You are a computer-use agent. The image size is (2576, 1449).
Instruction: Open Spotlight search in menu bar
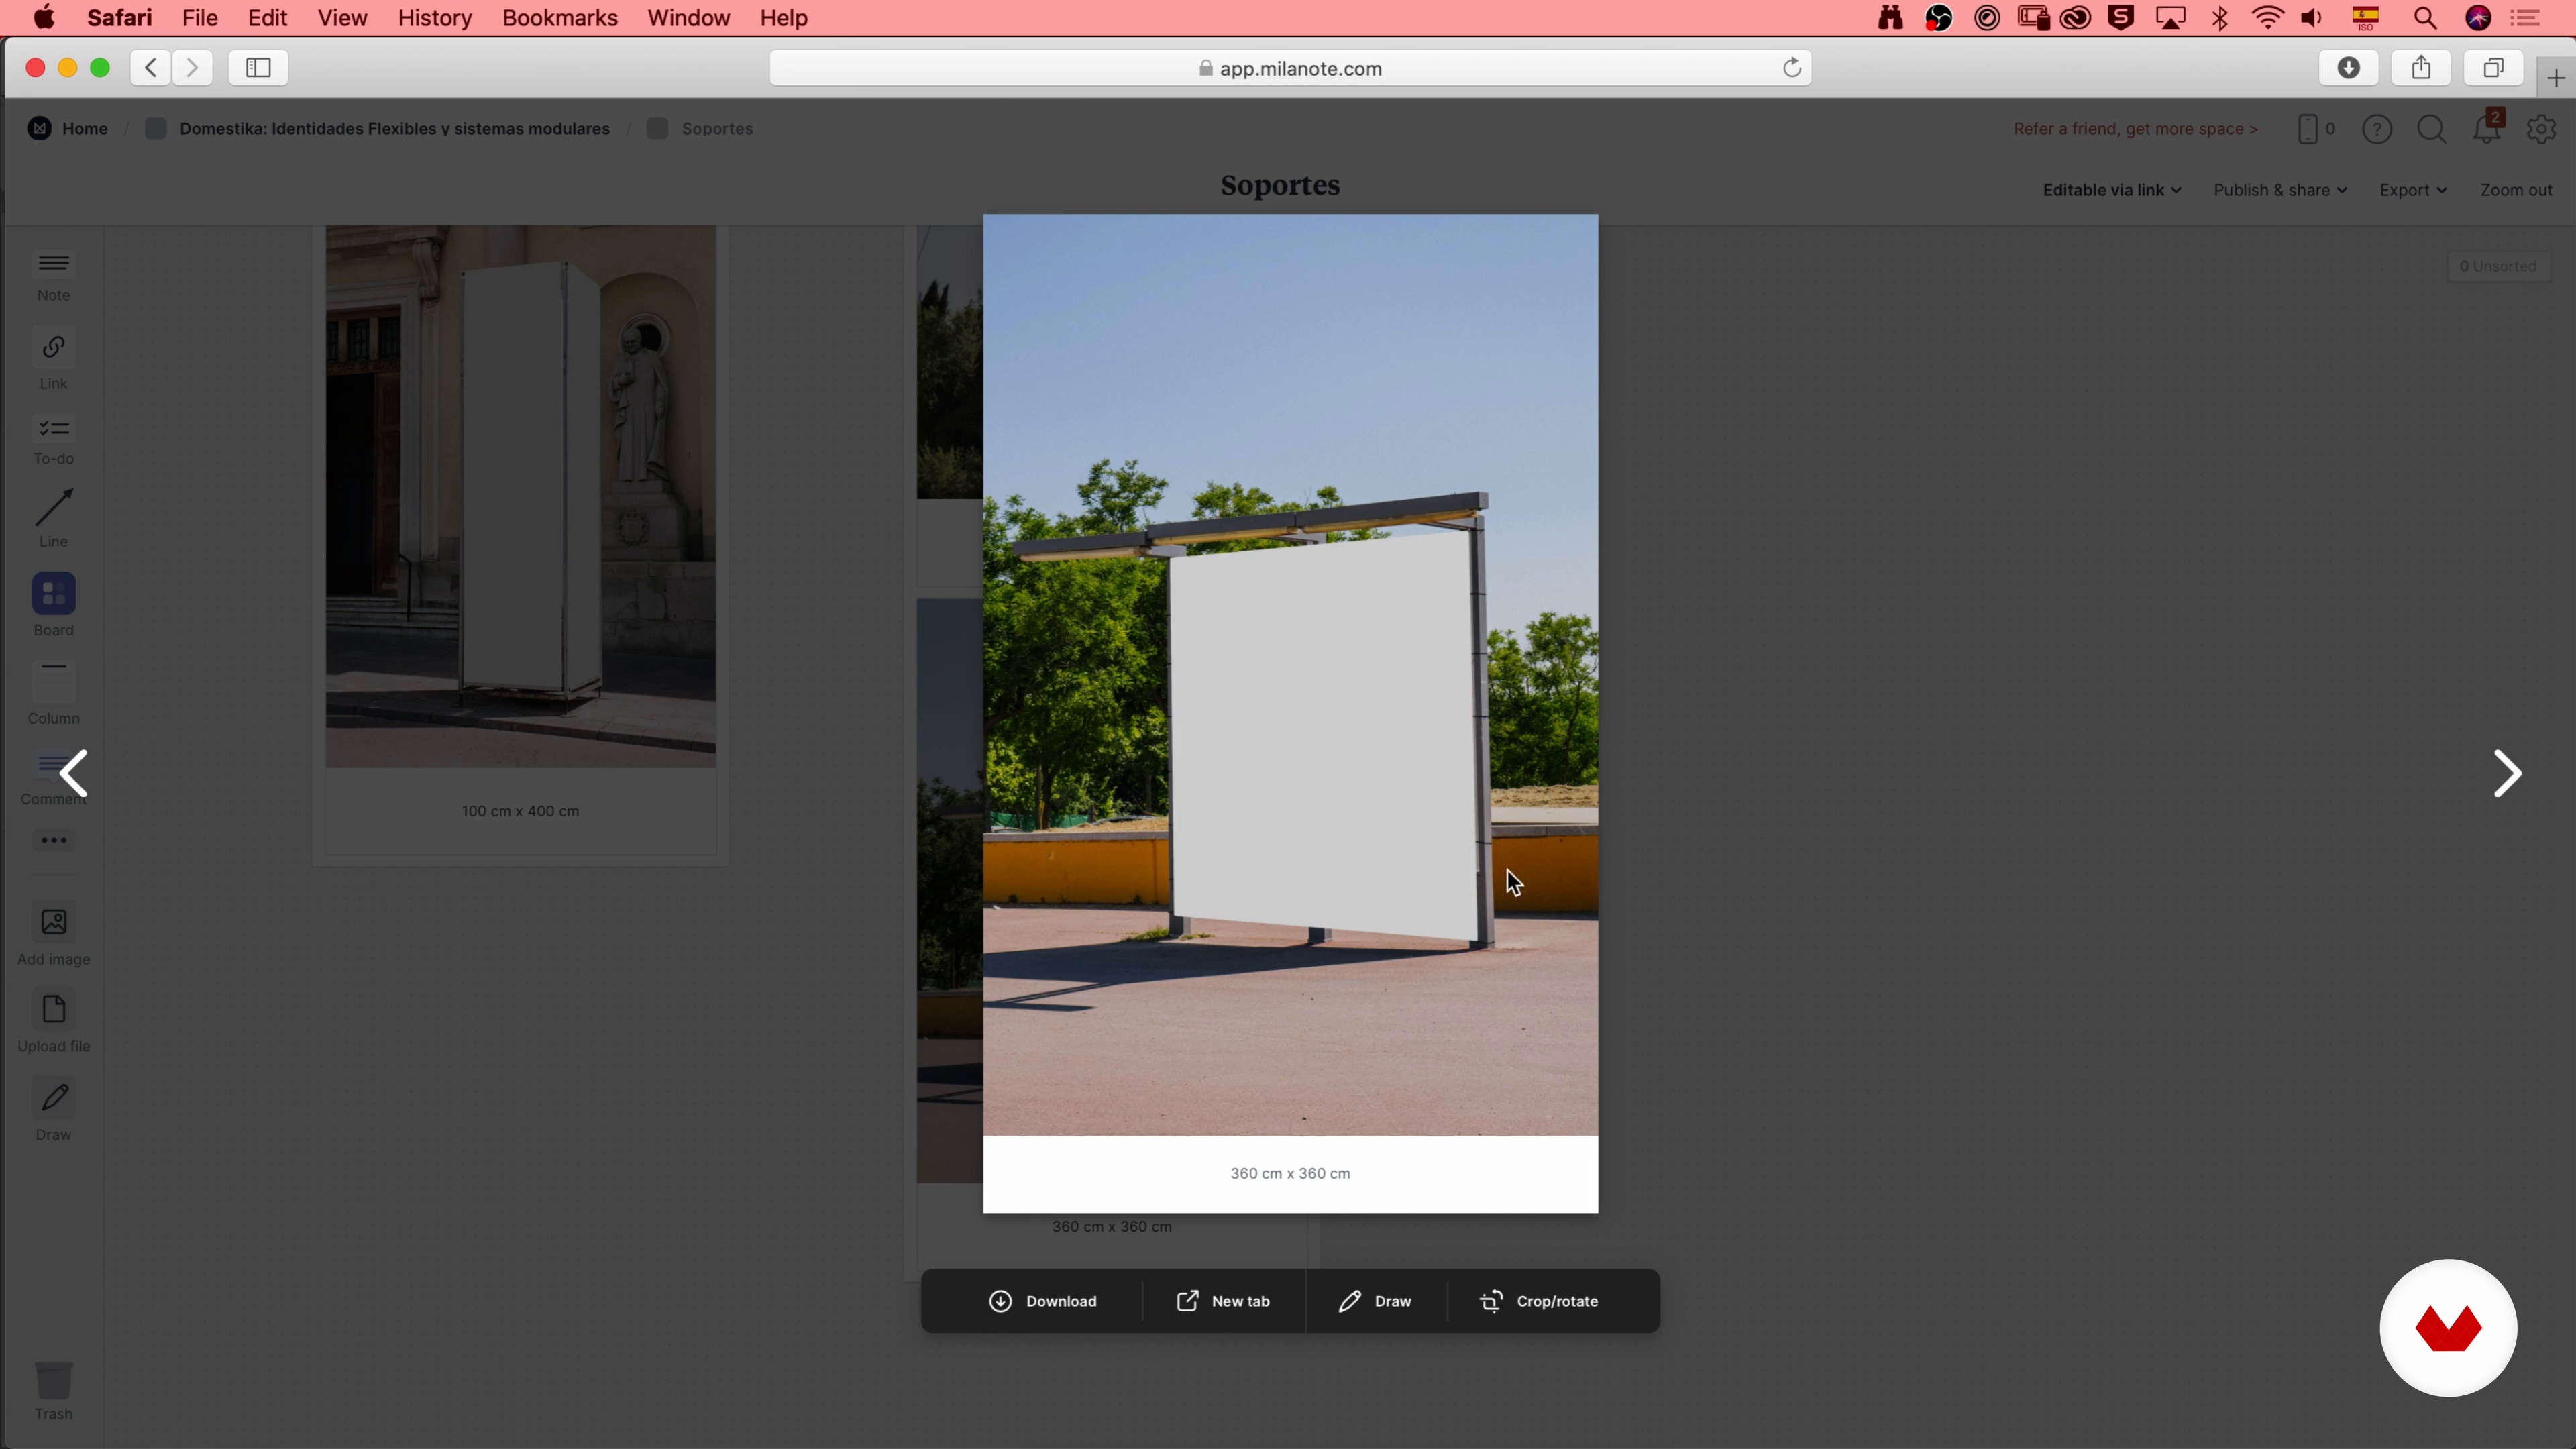(2425, 18)
